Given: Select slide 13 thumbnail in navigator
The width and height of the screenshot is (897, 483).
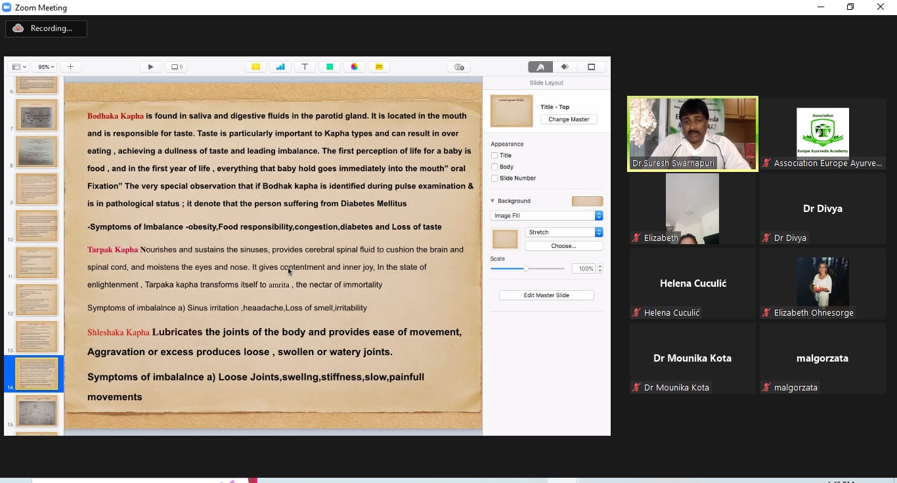Looking at the screenshot, I should (x=37, y=336).
